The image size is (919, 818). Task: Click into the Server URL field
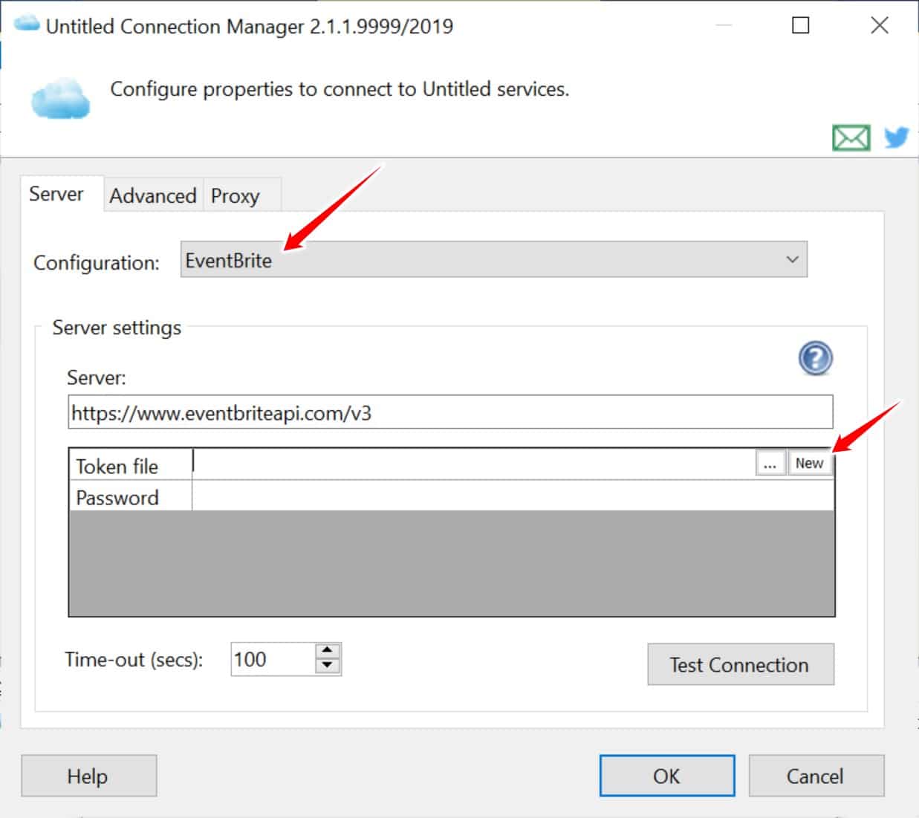point(450,412)
